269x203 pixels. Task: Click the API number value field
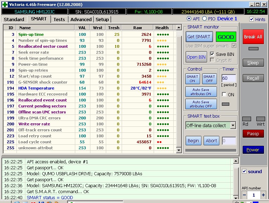pos(254,195)
